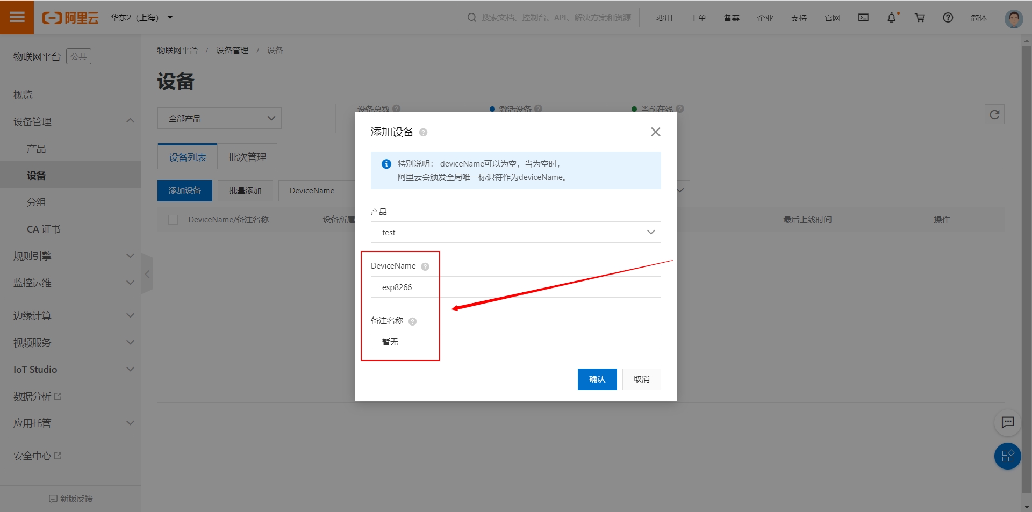
Task: Open the navigation hamburger menu
Action: tap(17, 17)
